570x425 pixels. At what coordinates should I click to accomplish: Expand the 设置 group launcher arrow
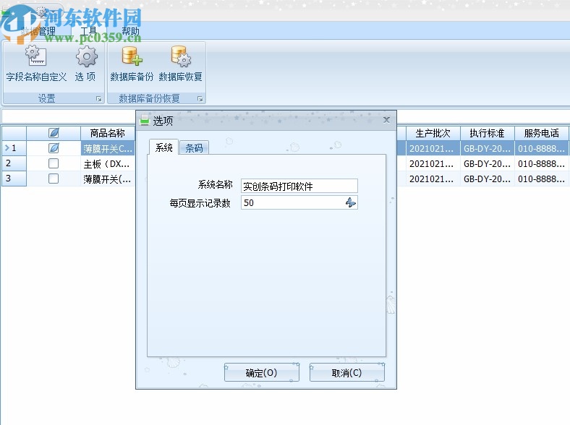pos(99,99)
